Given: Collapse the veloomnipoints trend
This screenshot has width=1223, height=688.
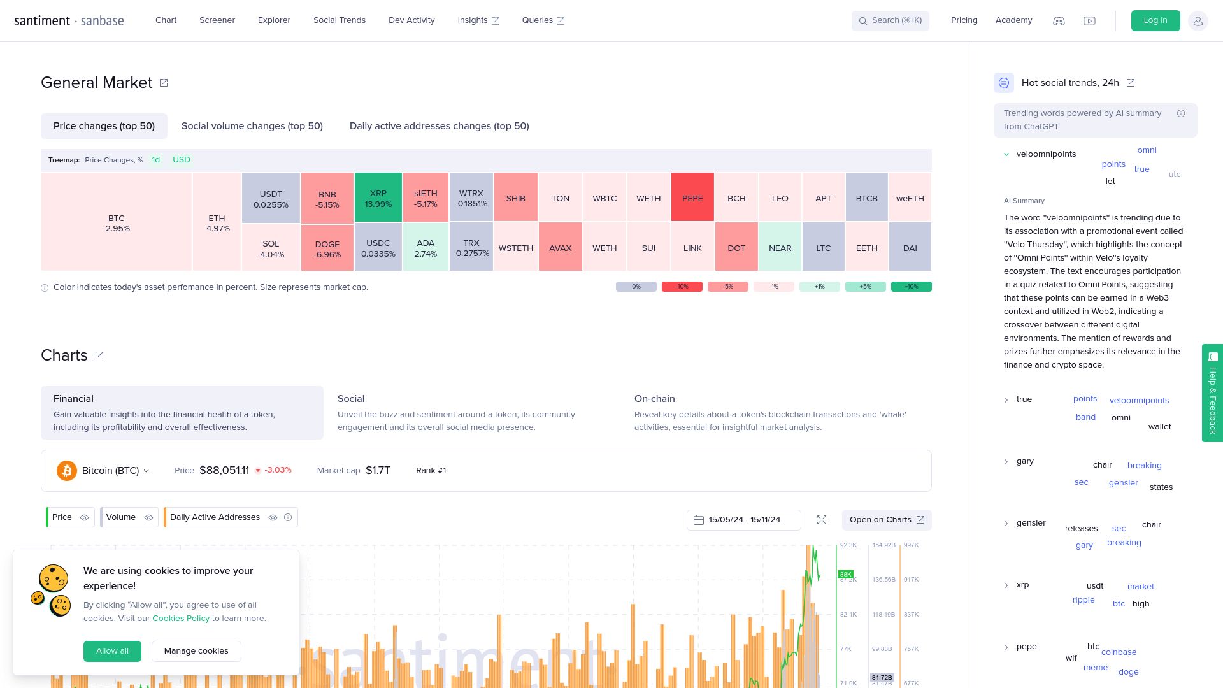Looking at the screenshot, I should (x=1006, y=154).
